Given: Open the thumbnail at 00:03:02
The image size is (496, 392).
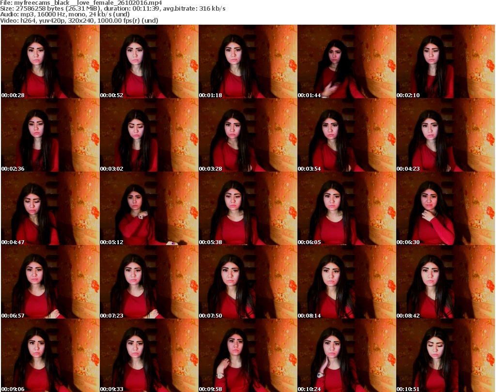Looking at the screenshot, I should [x=149, y=135].
